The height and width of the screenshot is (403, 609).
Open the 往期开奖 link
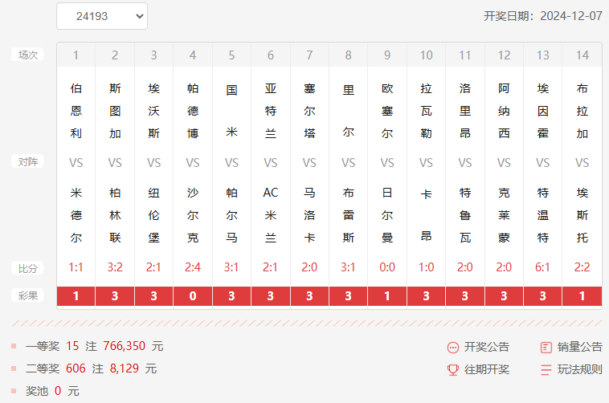(486, 369)
